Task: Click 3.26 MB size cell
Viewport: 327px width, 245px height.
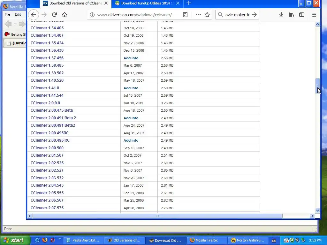Action: (167, 103)
